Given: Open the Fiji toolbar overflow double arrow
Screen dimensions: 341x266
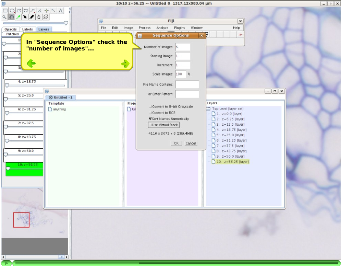Looking at the screenshot, I should click(x=240, y=35).
